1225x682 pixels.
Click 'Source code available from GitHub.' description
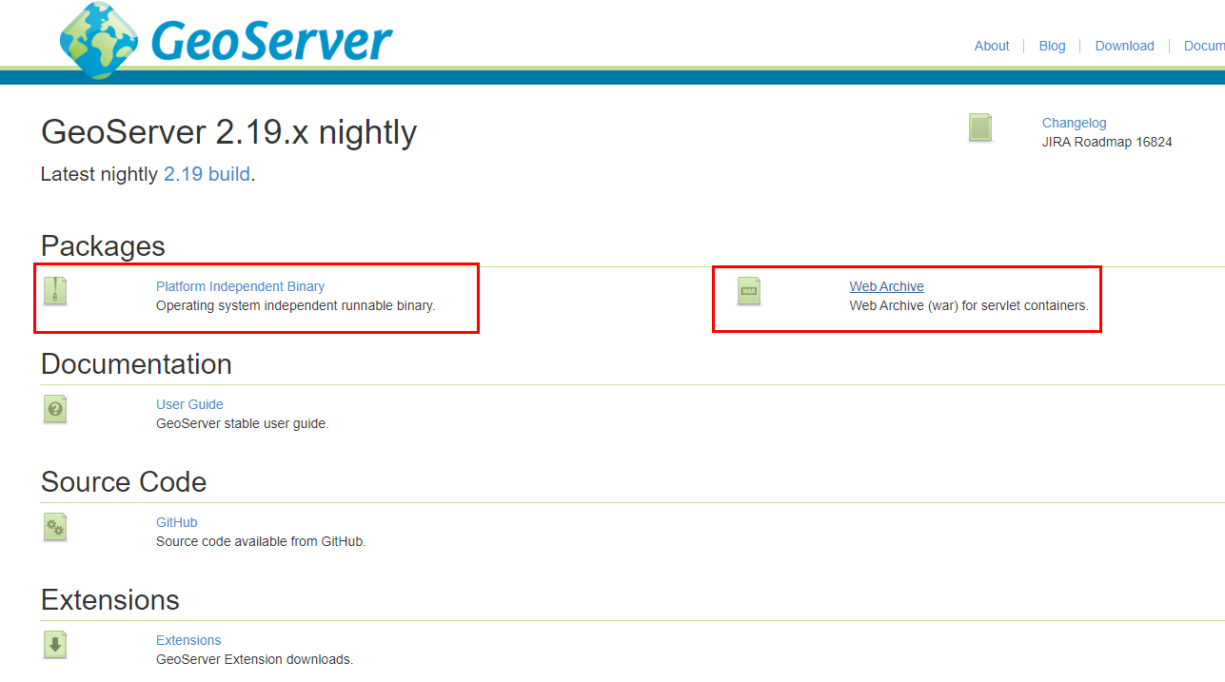[261, 541]
